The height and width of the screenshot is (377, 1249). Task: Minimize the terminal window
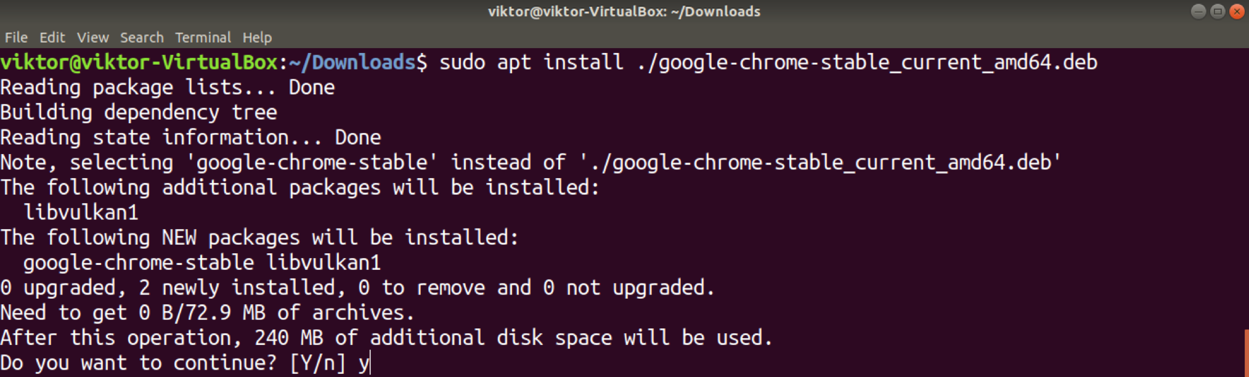(x=1198, y=12)
